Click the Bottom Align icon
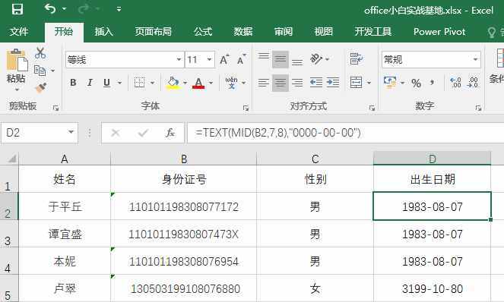The image size is (504, 302). click(297, 61)
